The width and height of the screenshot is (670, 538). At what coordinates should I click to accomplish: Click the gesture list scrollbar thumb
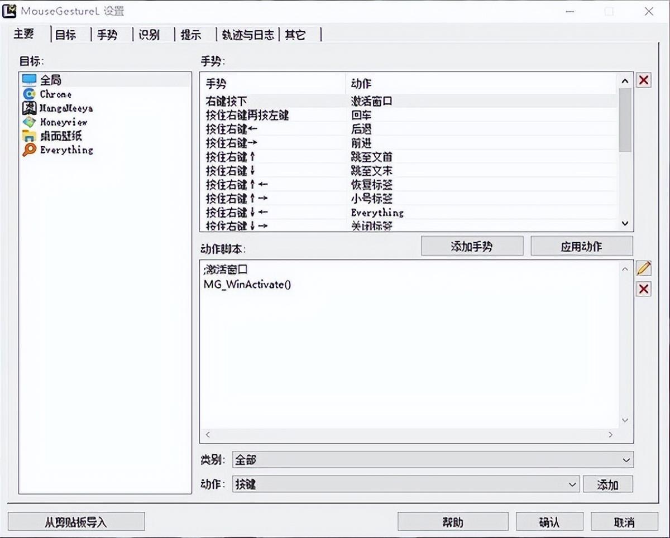point(625,119)
